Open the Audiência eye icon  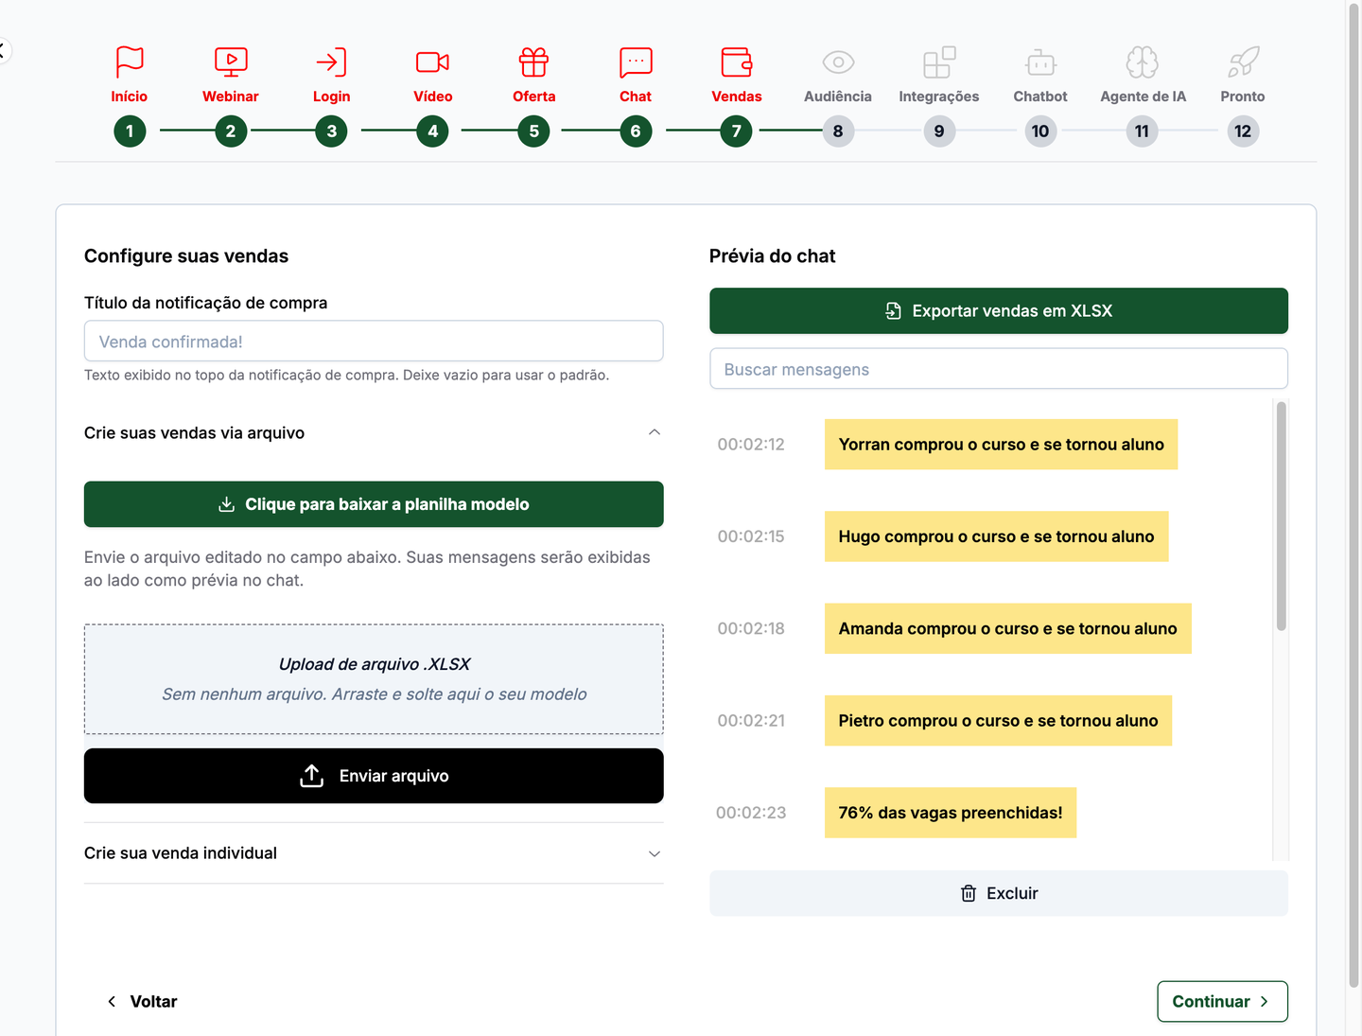click(838, 62)
